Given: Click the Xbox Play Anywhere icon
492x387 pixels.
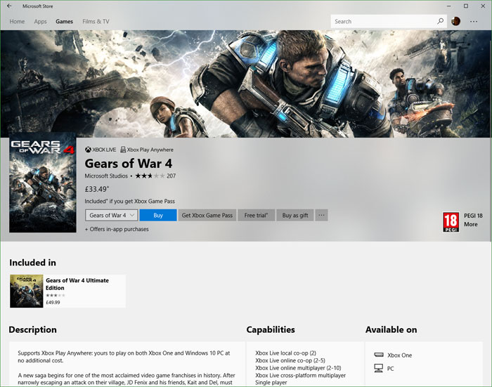Looking at the screenshot, I should [123, 150].
